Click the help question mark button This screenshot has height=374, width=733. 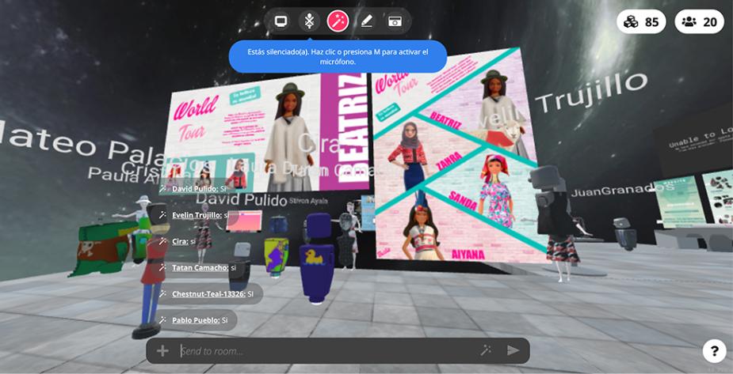(x=714, y=351)
